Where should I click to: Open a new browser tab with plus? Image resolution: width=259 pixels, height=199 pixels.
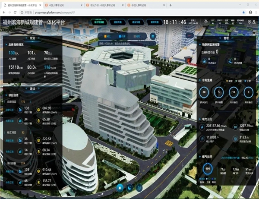[x=171, y=5]
